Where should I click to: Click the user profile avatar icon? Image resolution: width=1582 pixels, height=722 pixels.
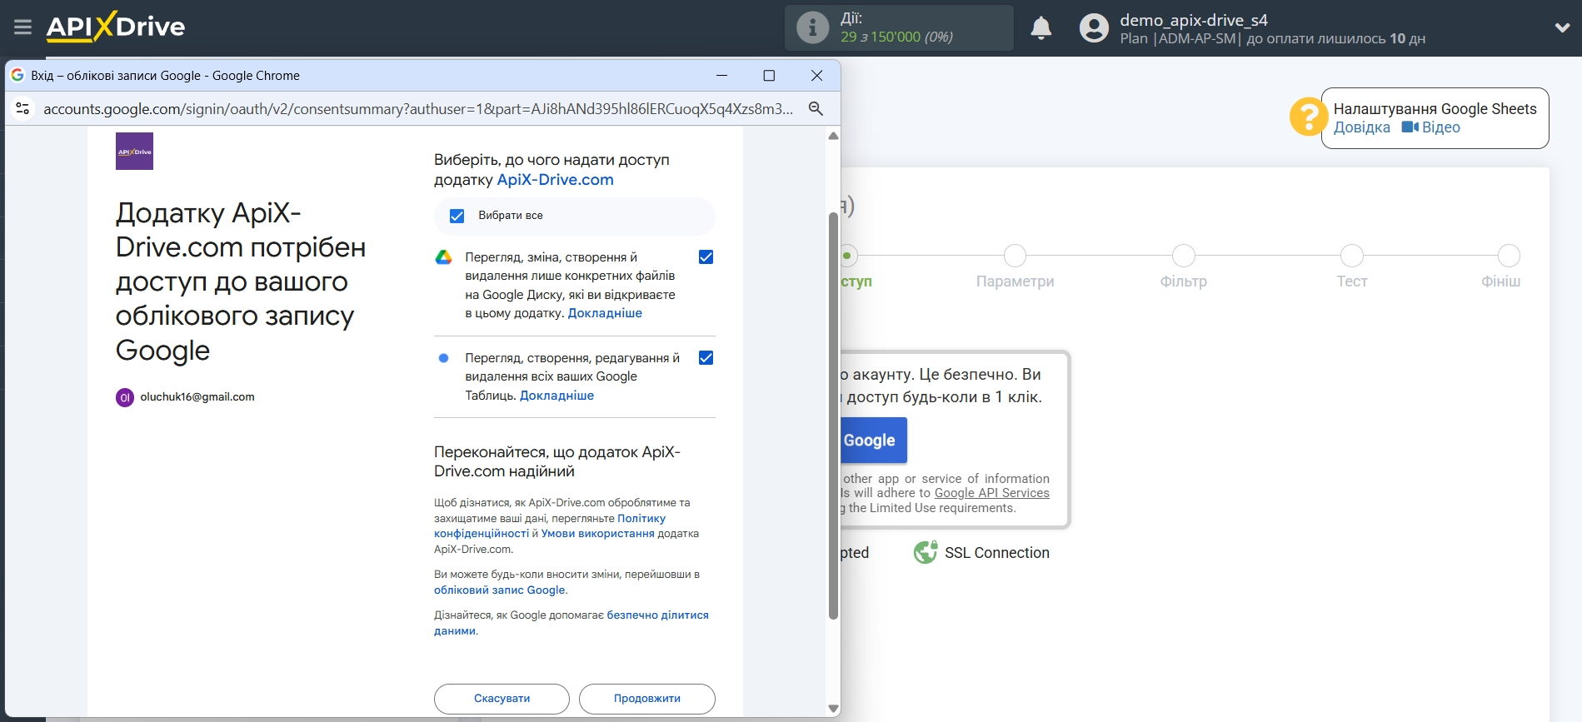(1094, 28)
